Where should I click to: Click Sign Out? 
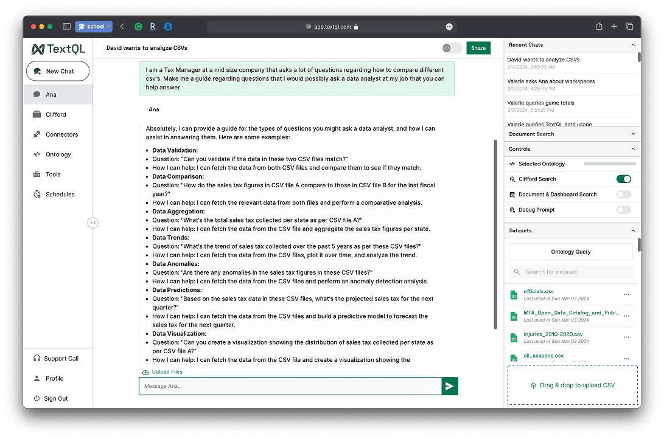tap(58, 398)
